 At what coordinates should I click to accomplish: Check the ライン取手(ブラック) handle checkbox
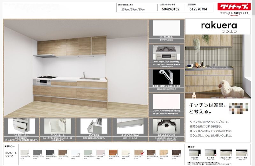(200, 155)
